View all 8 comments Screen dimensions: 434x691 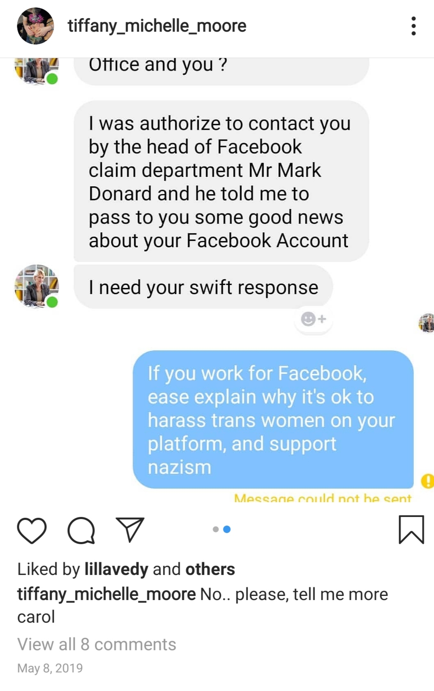pos(96,645)
